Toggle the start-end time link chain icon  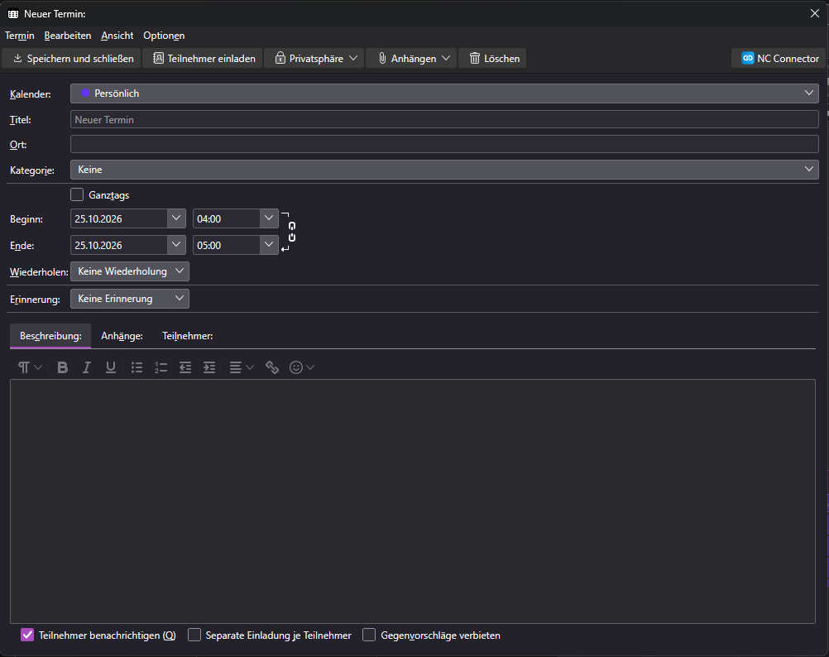coord(292,232)
